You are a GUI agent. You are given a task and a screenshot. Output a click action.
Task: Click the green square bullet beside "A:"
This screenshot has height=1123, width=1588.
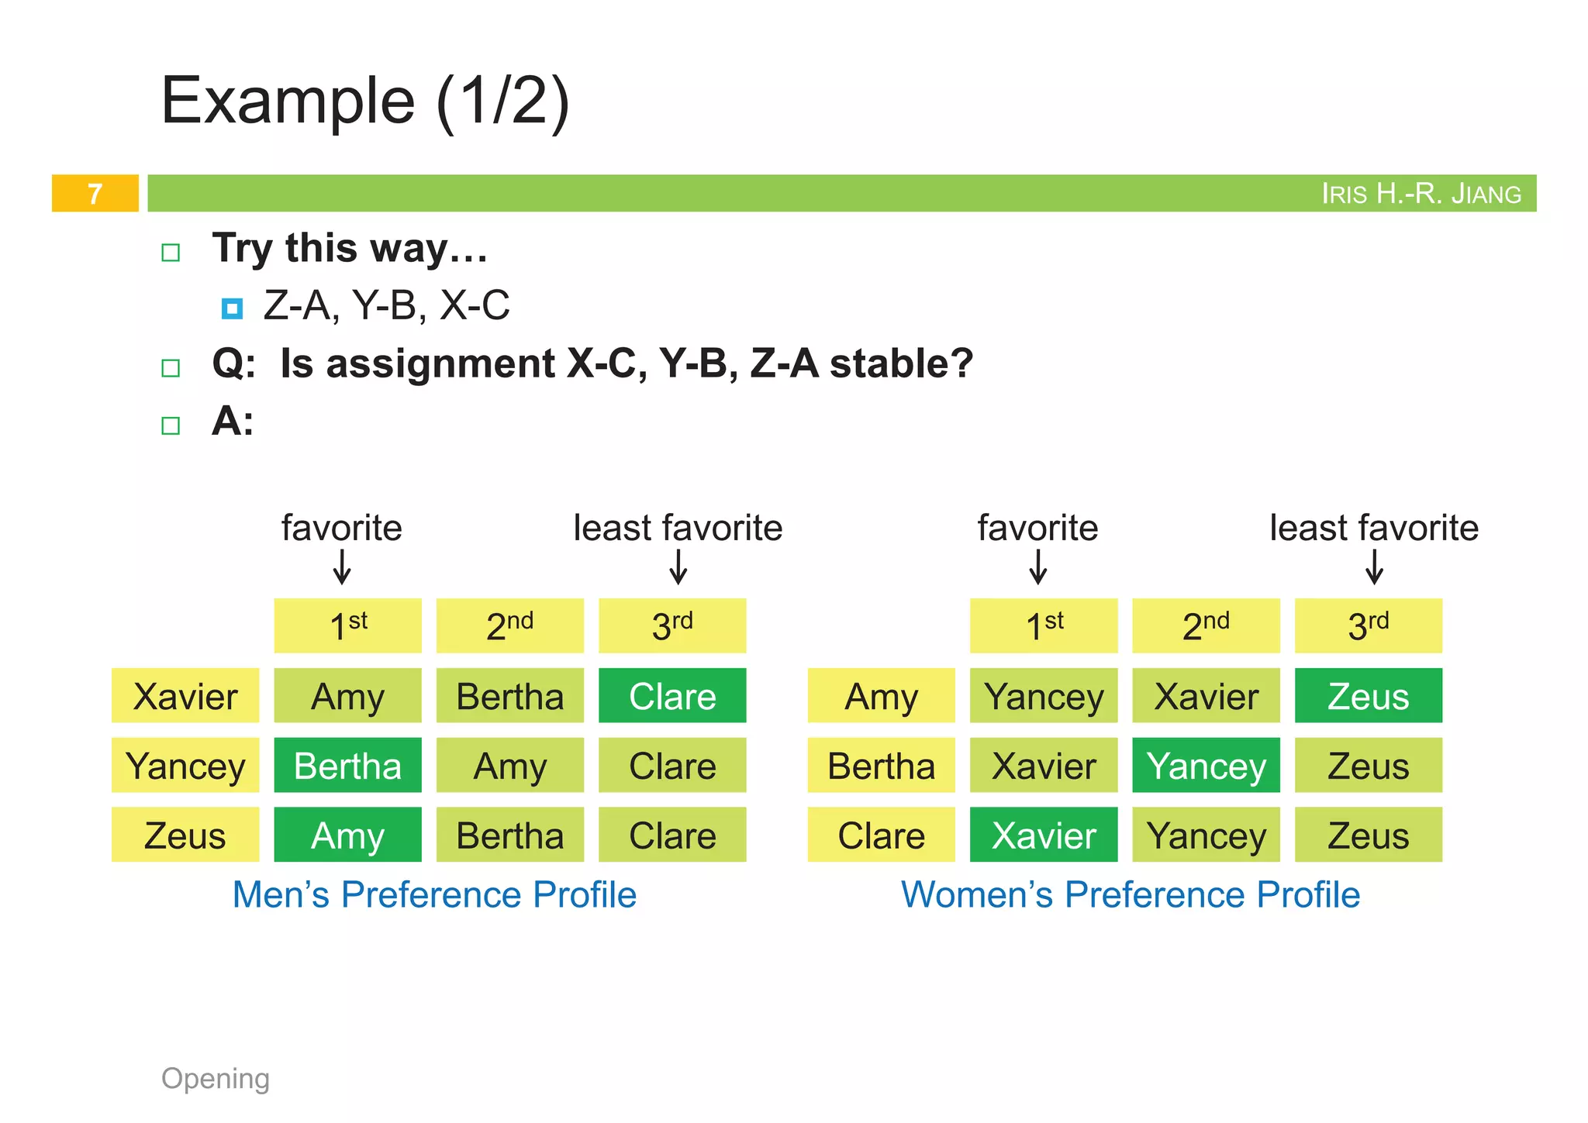(171, 425)
